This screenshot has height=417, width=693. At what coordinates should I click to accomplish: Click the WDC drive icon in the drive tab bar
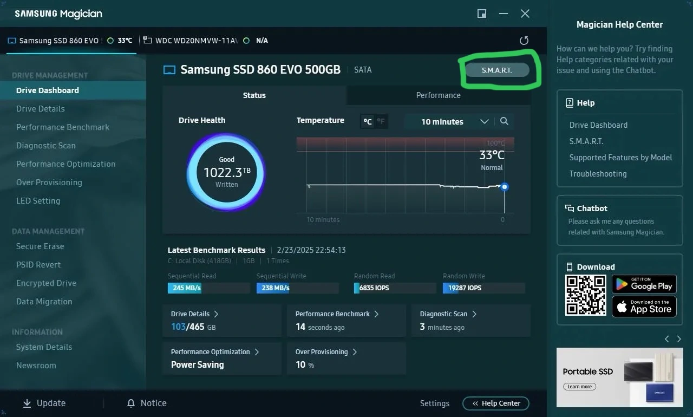click(147, 40)
